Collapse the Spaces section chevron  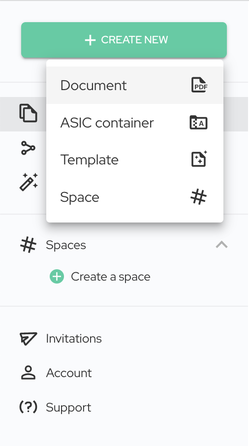(x=222, y=245)
